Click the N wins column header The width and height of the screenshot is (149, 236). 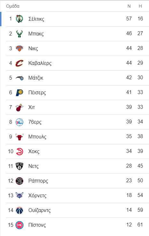tap(129, 6)
